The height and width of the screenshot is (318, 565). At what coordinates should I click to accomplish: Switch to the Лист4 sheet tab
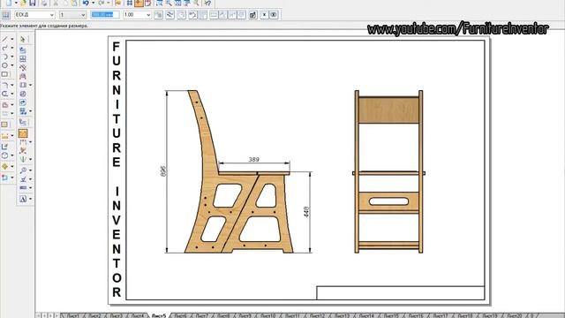coord(138,315)
